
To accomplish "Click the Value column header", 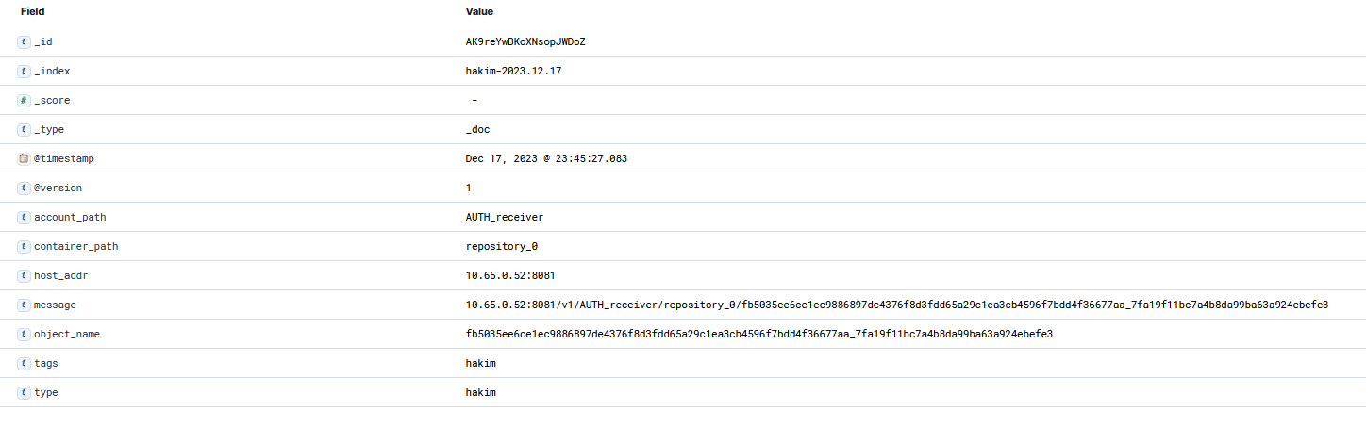I will pos(479,12).
